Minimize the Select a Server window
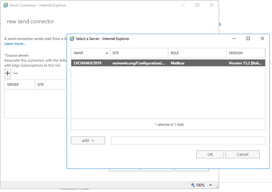 pos(234,38)
